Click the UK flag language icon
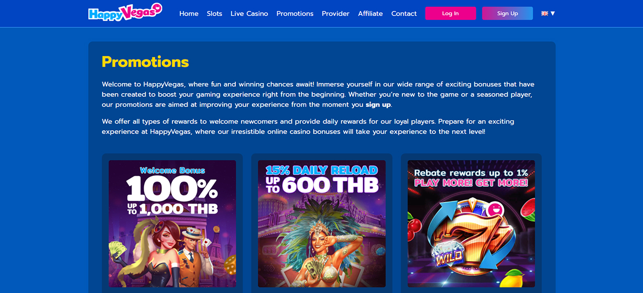643x293 pixels. [x=544, y=14]
